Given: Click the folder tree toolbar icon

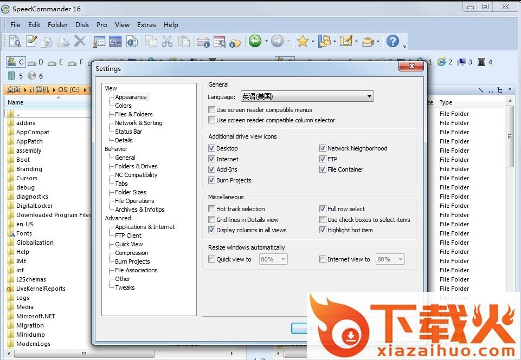Looking at the screenshot, I should pyautogui.click(x=324, y=41).
